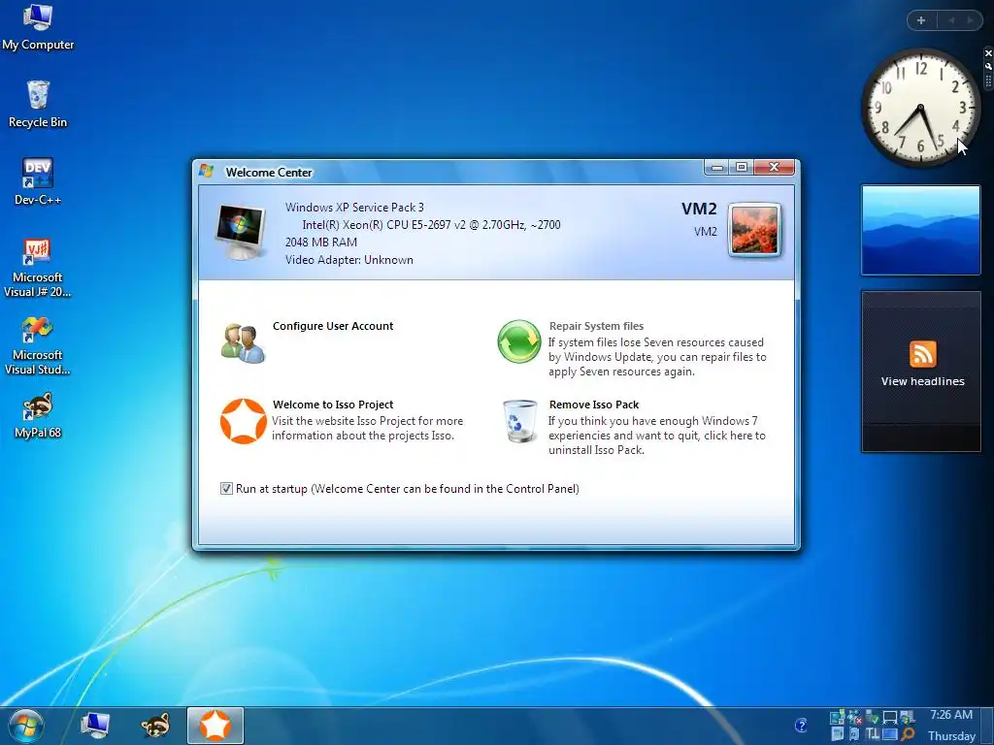Click the blue mountains slideshow gadget
Viewport: 994px width, 745px height.
click(x=920, y=230)
